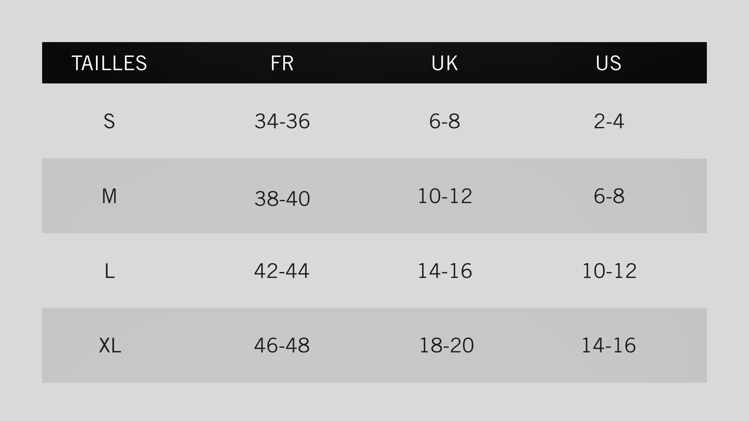Click the M size row label
The height and width of the screenshot is (421, 749).
(109, 196)
